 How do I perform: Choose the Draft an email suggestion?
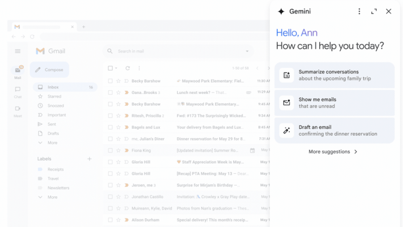tap(335, 130)
